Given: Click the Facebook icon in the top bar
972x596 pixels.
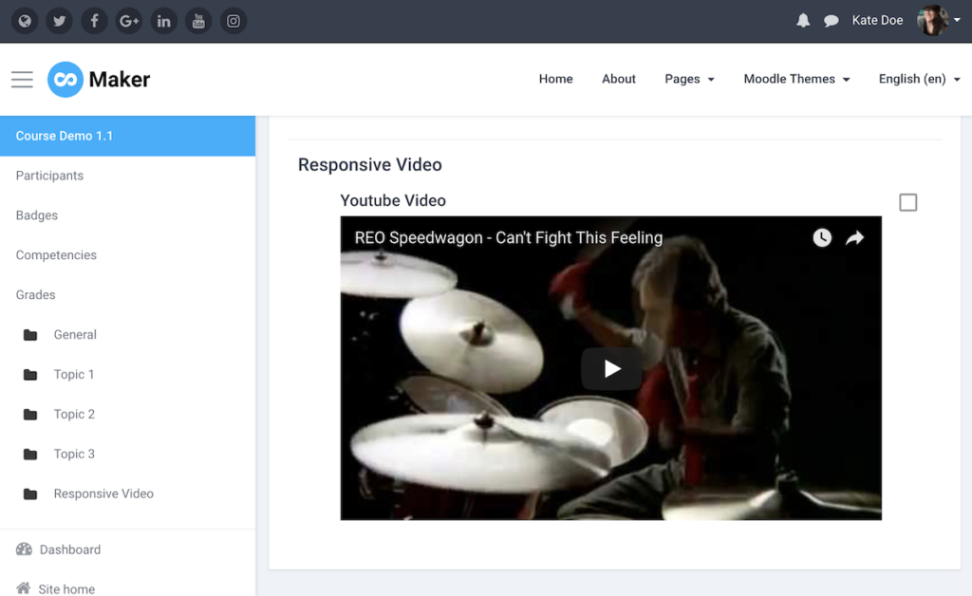Looking at the screenshot, I should pyautogui.click(x=94, y=20).
